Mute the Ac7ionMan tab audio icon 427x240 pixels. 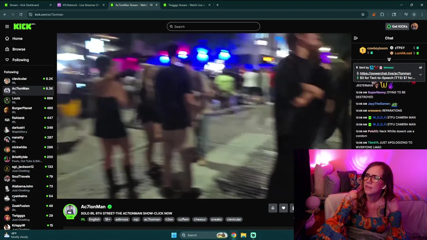(x=151, y=5)
